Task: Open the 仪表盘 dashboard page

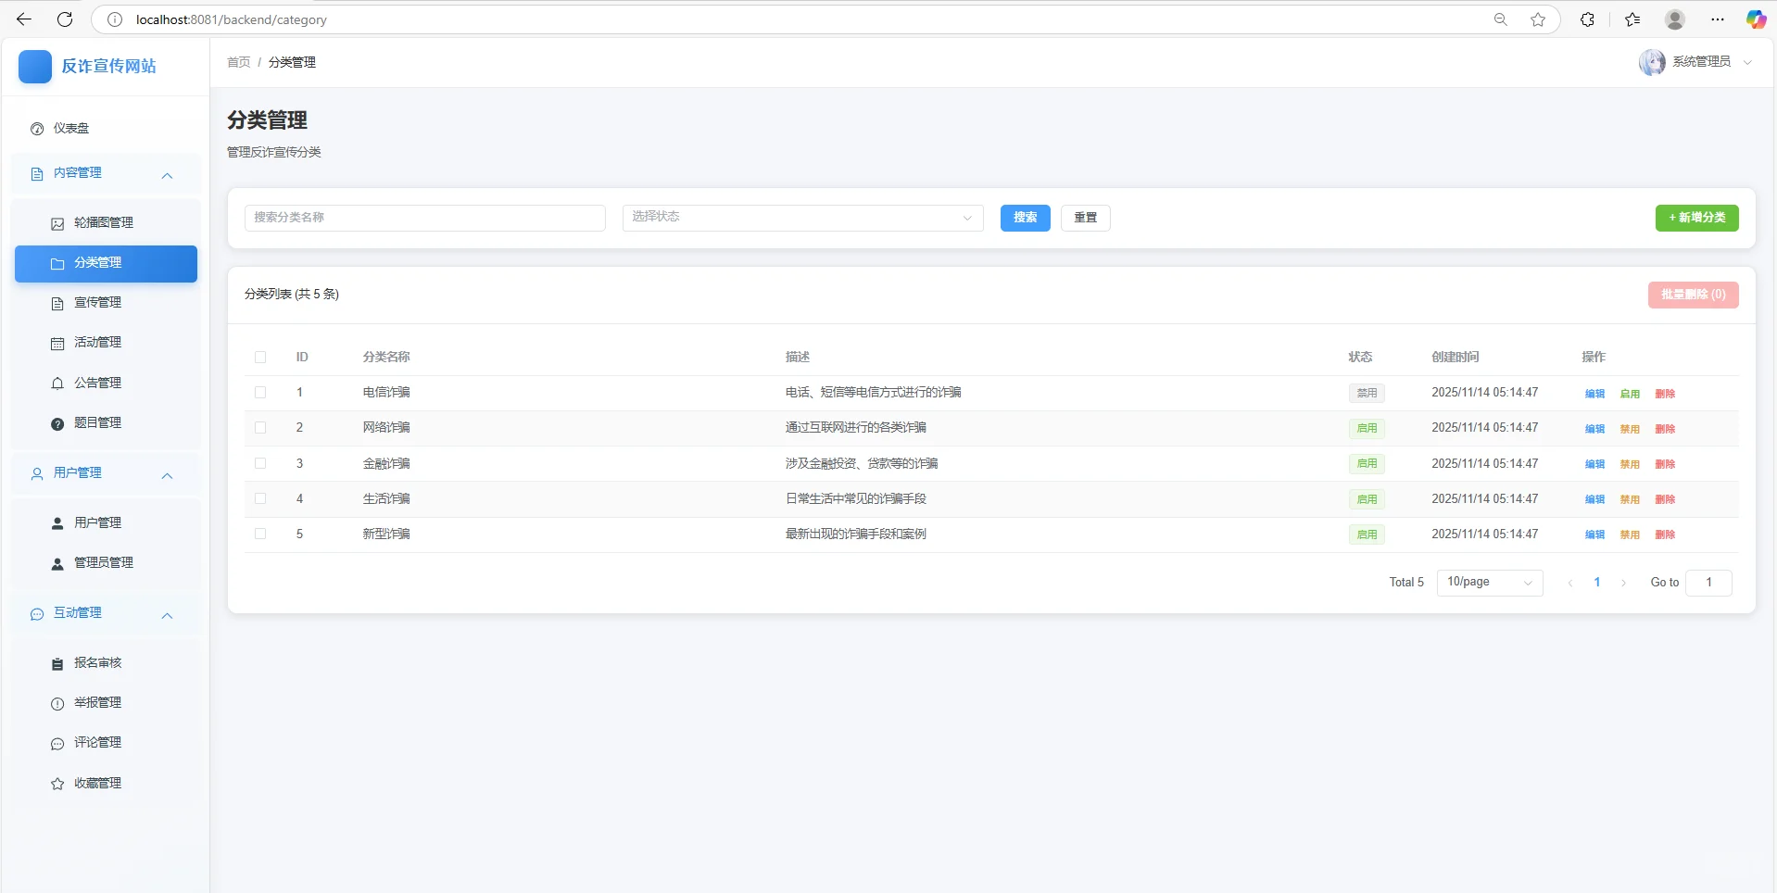Action: click(70, 129)
